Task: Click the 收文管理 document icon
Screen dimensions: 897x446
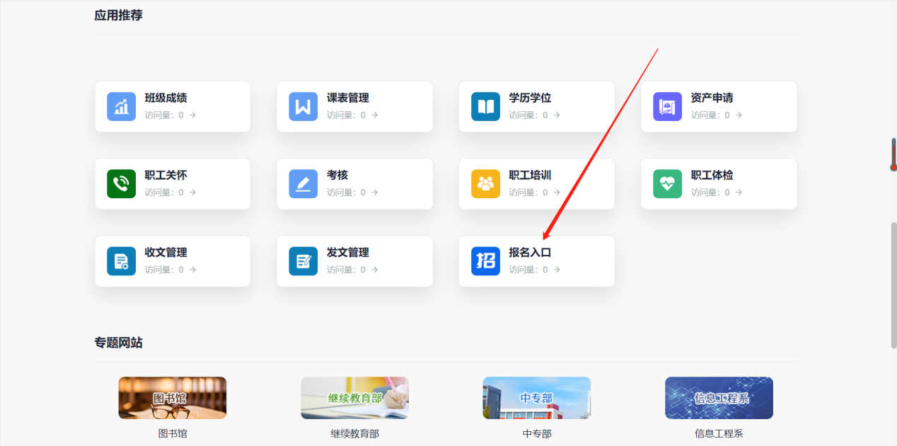Action: point(122,261)
